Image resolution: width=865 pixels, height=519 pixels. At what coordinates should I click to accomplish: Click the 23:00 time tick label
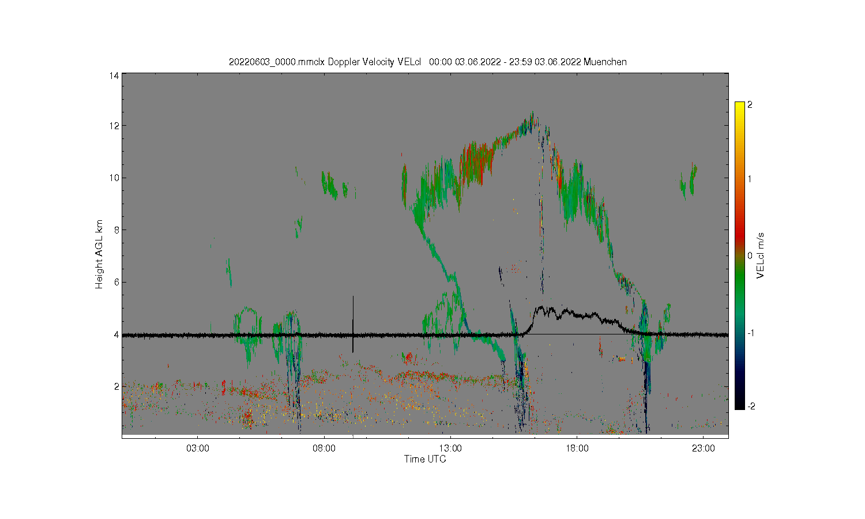pyautogui.click(x=703, y=448)
